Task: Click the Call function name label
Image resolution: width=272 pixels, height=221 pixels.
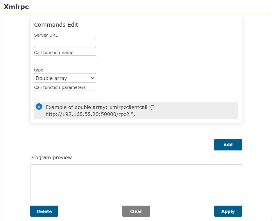Action: (53, 53)
